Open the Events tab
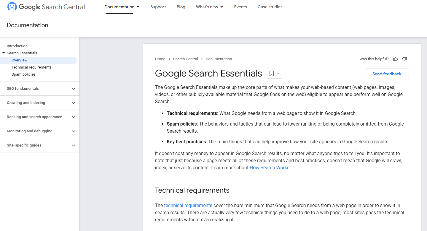Image resolution: width=427 pixels, height=231 pixels. 240,7
